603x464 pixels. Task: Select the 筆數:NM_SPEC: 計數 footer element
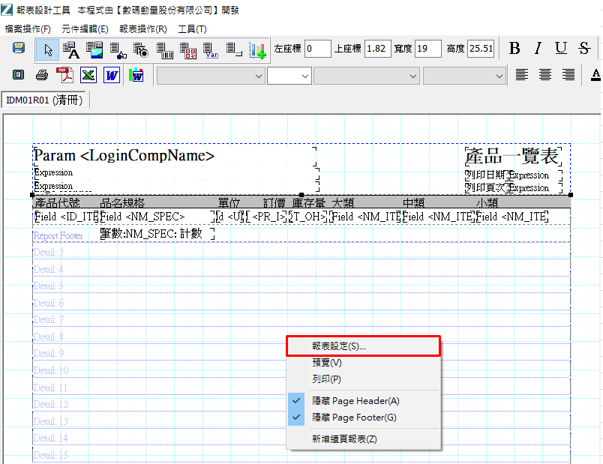coord(157,233)
